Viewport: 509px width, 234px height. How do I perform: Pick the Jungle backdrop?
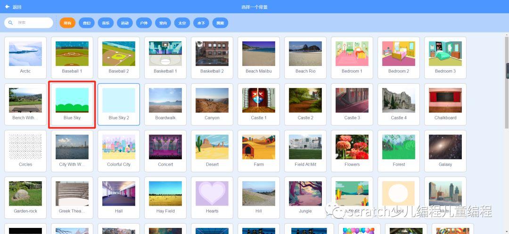tap(305, 198)
